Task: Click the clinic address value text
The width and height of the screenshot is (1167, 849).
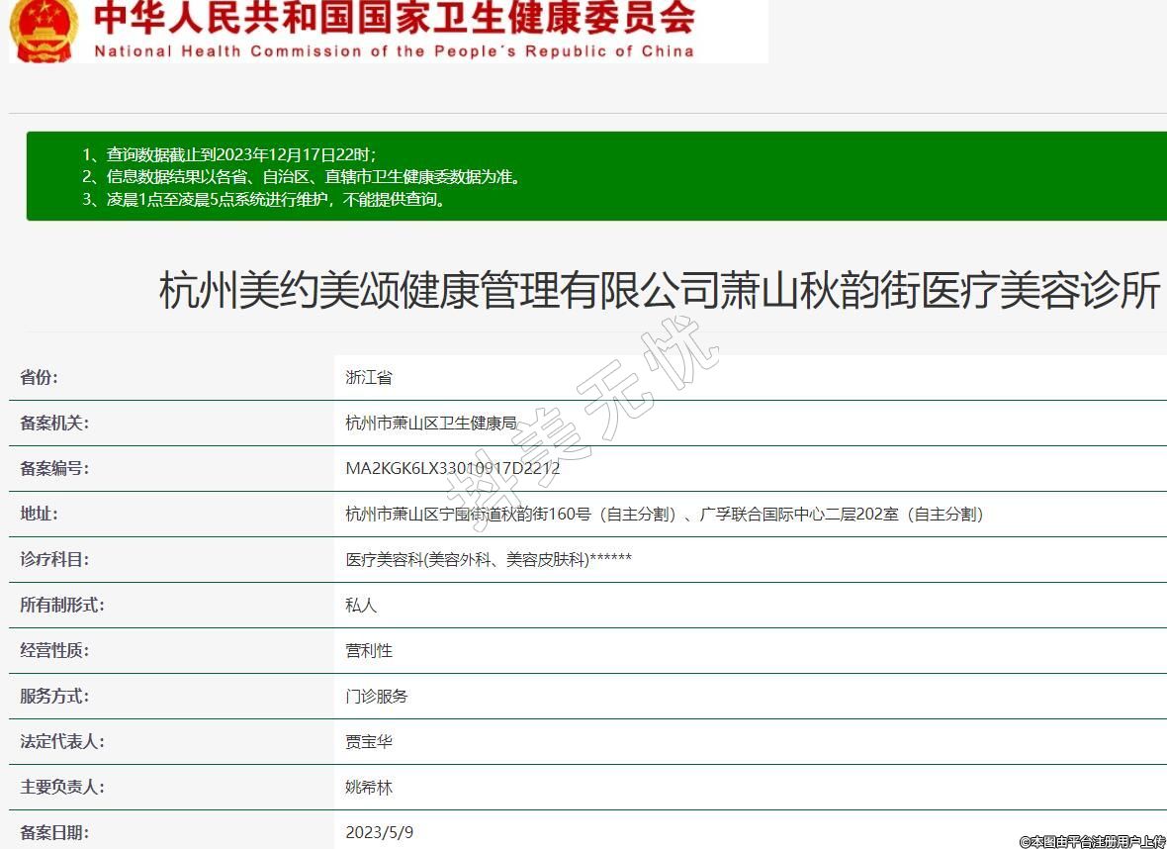Action: tap(664, 514)
